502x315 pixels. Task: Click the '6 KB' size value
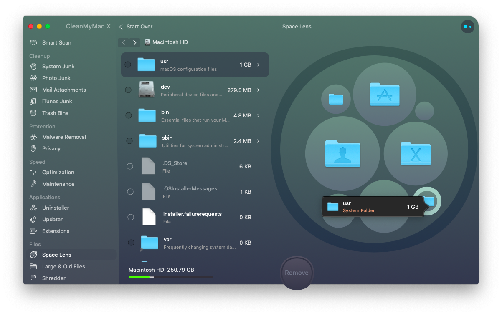245,166
